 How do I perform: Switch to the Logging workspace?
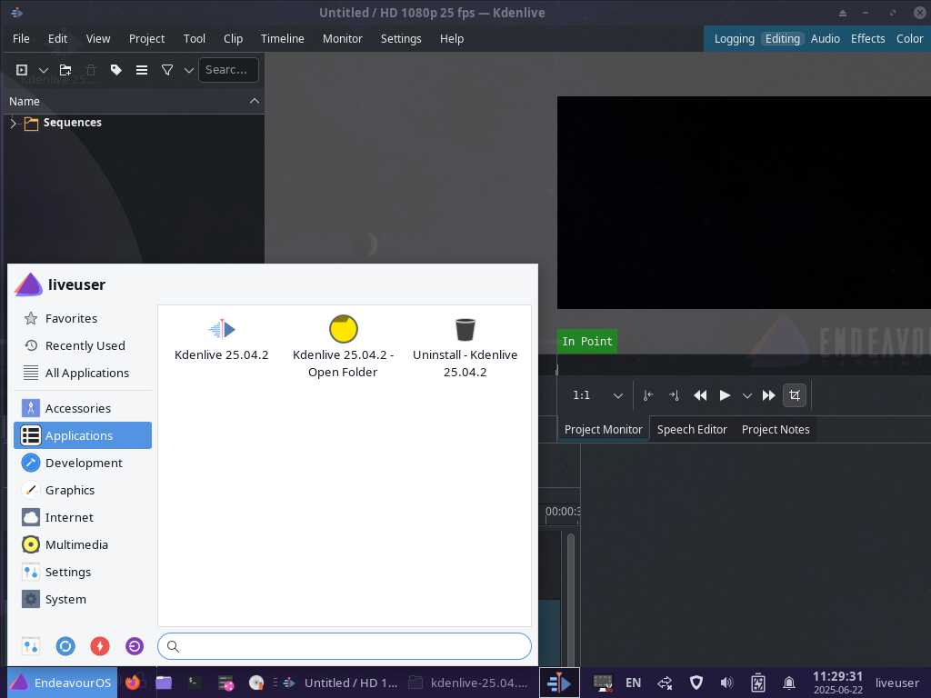point(734,38)
